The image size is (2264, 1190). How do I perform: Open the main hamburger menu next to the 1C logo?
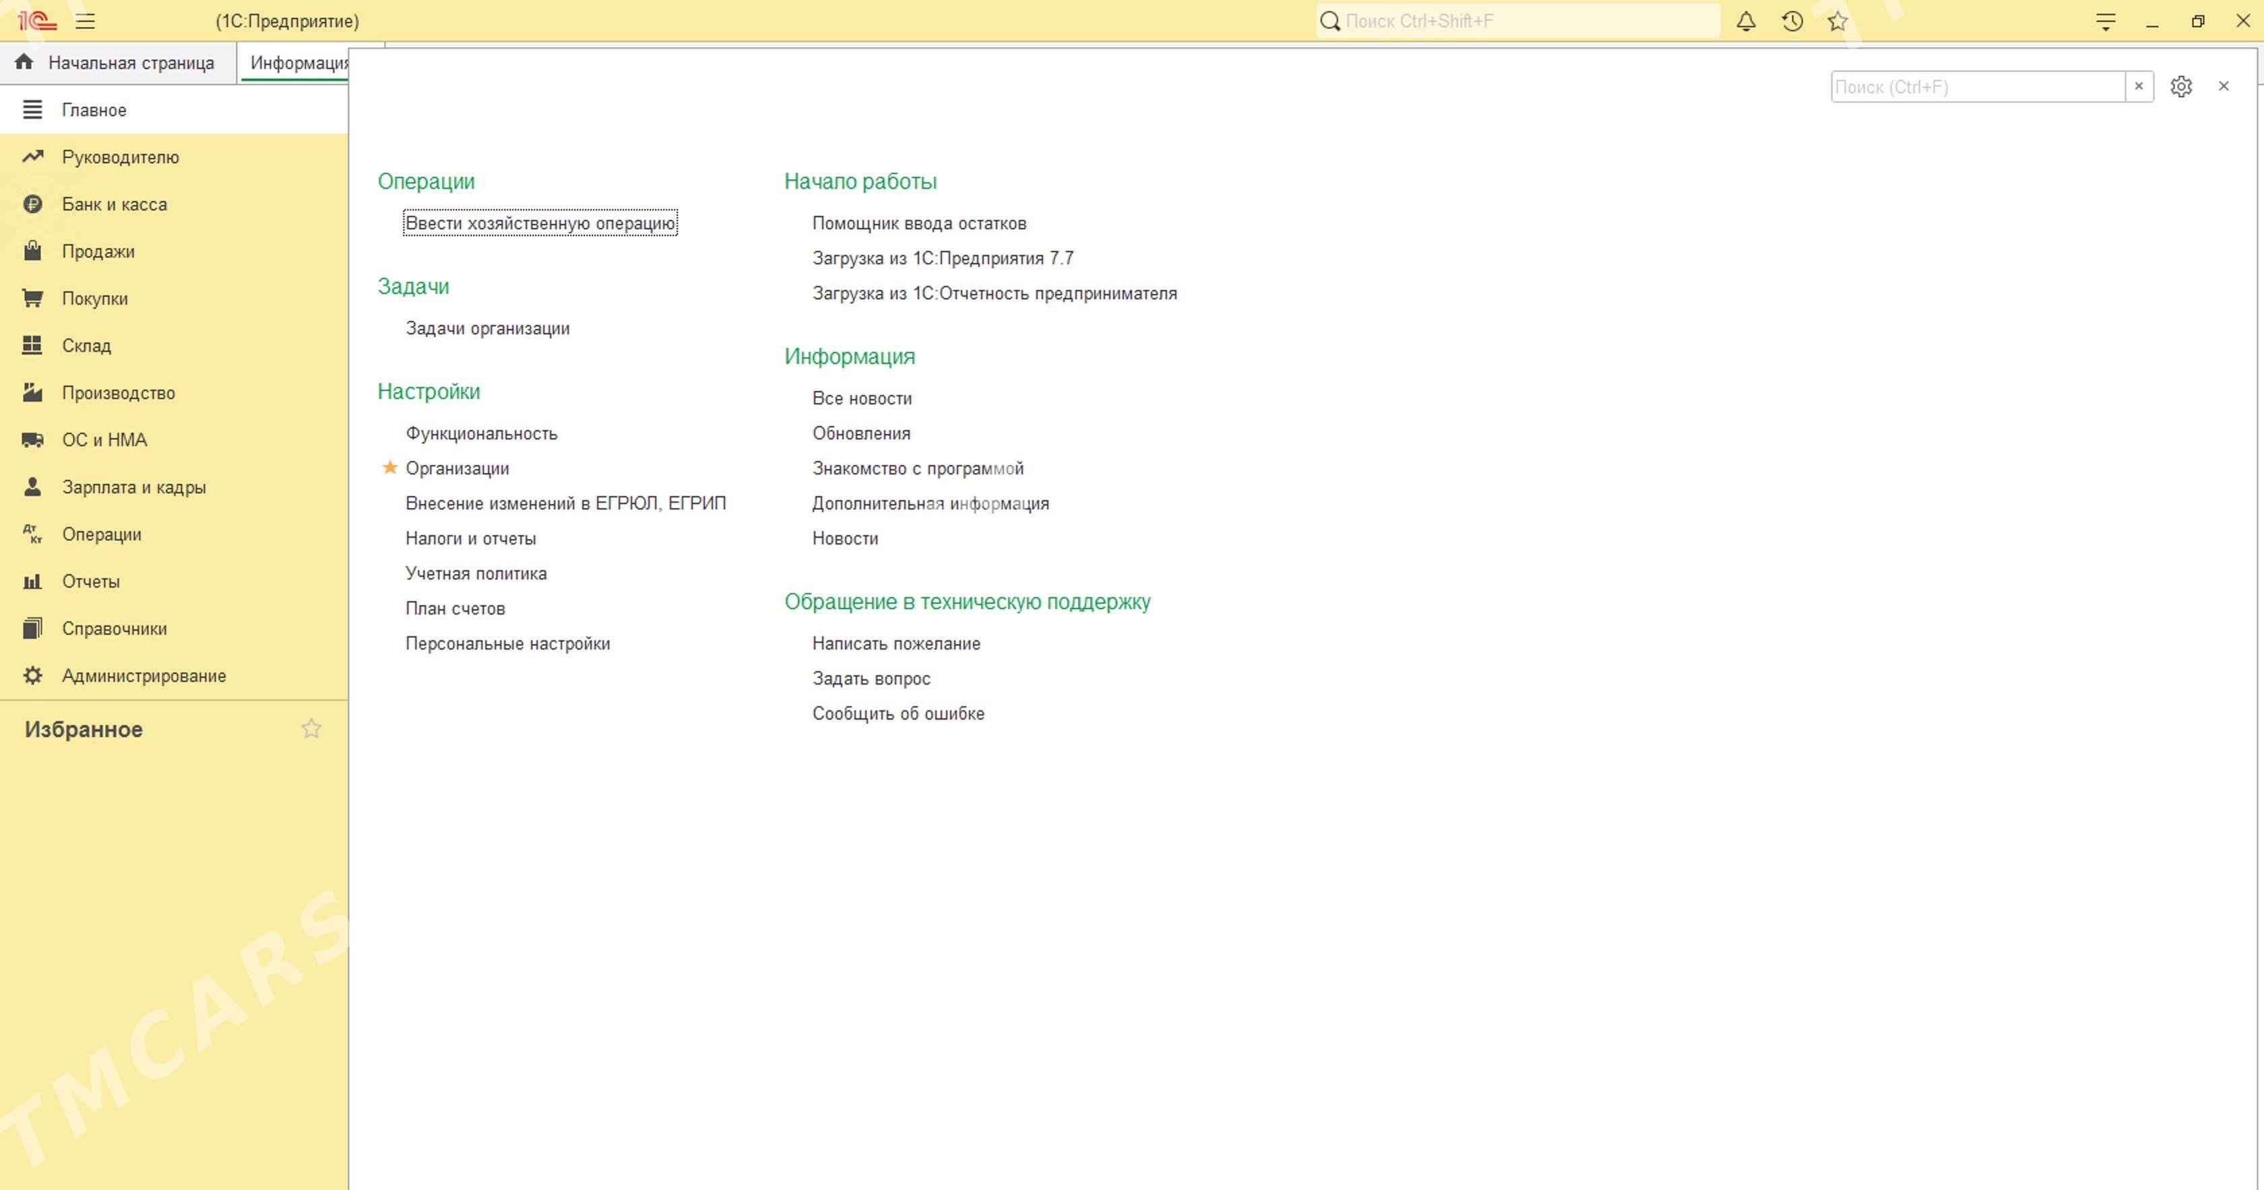86,21
